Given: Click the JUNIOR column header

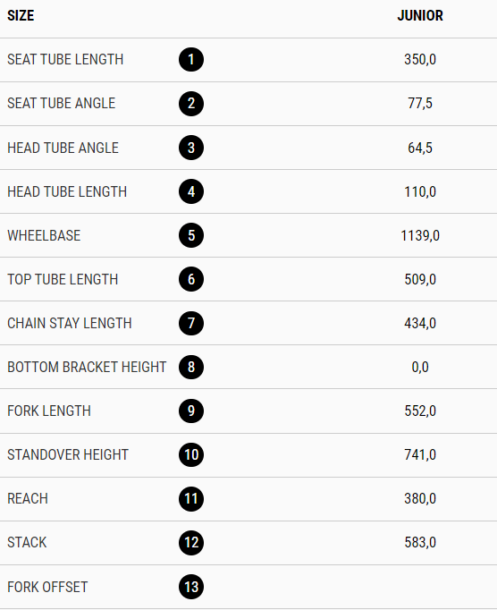Looking at the screenshot, I should coord(420,15).
